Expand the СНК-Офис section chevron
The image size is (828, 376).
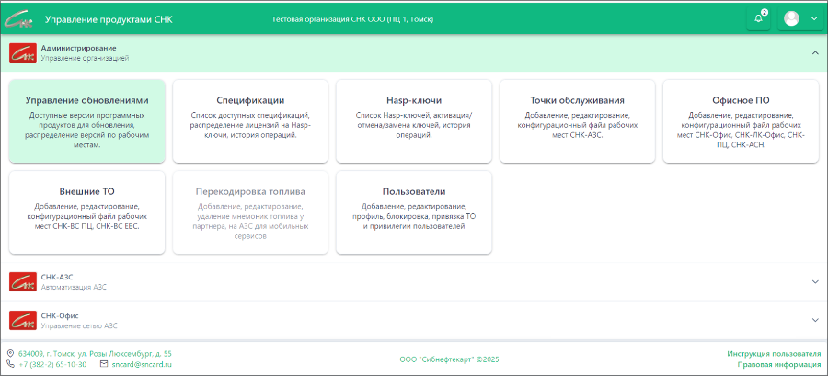[x=814, y=320]
